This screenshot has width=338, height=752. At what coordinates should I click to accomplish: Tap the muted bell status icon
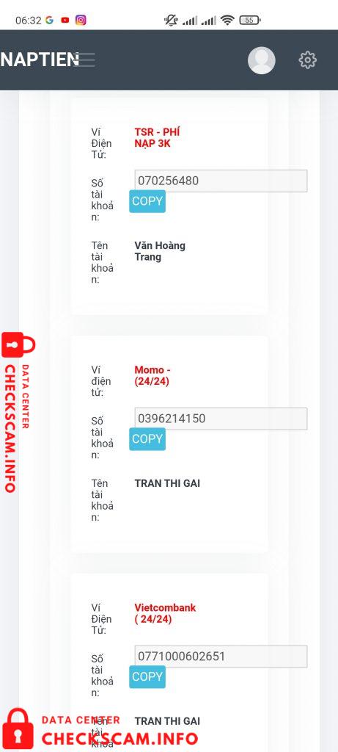point(171,20)
